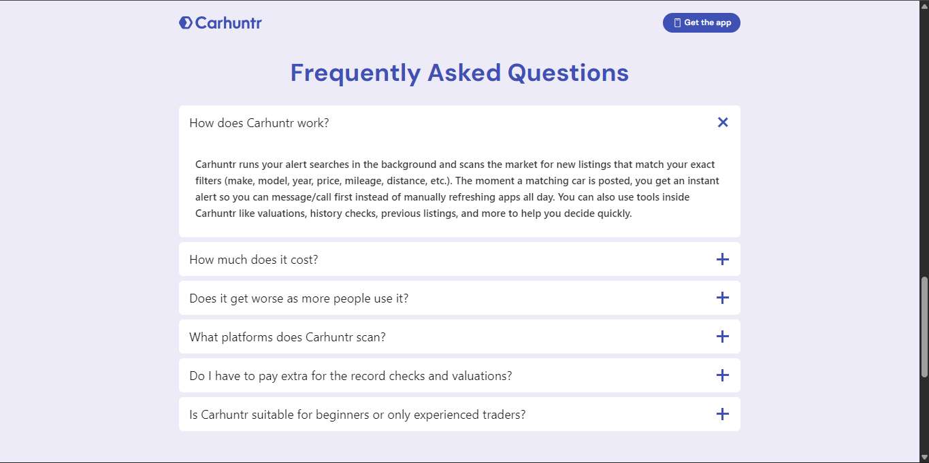Image resolution: width=929 pixels, height=463 pixels.
Task: Open 'Does it get worse as more people use it?'
Action: click(x=299, y=298)
